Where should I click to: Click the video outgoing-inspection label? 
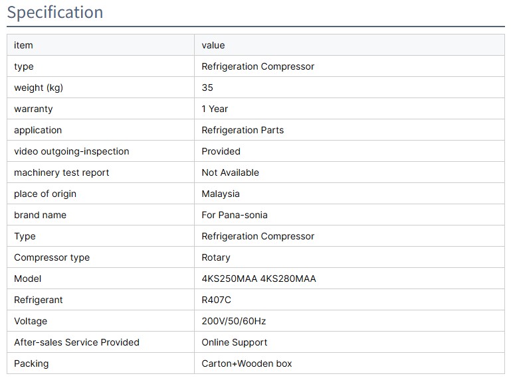pos(71,151)
